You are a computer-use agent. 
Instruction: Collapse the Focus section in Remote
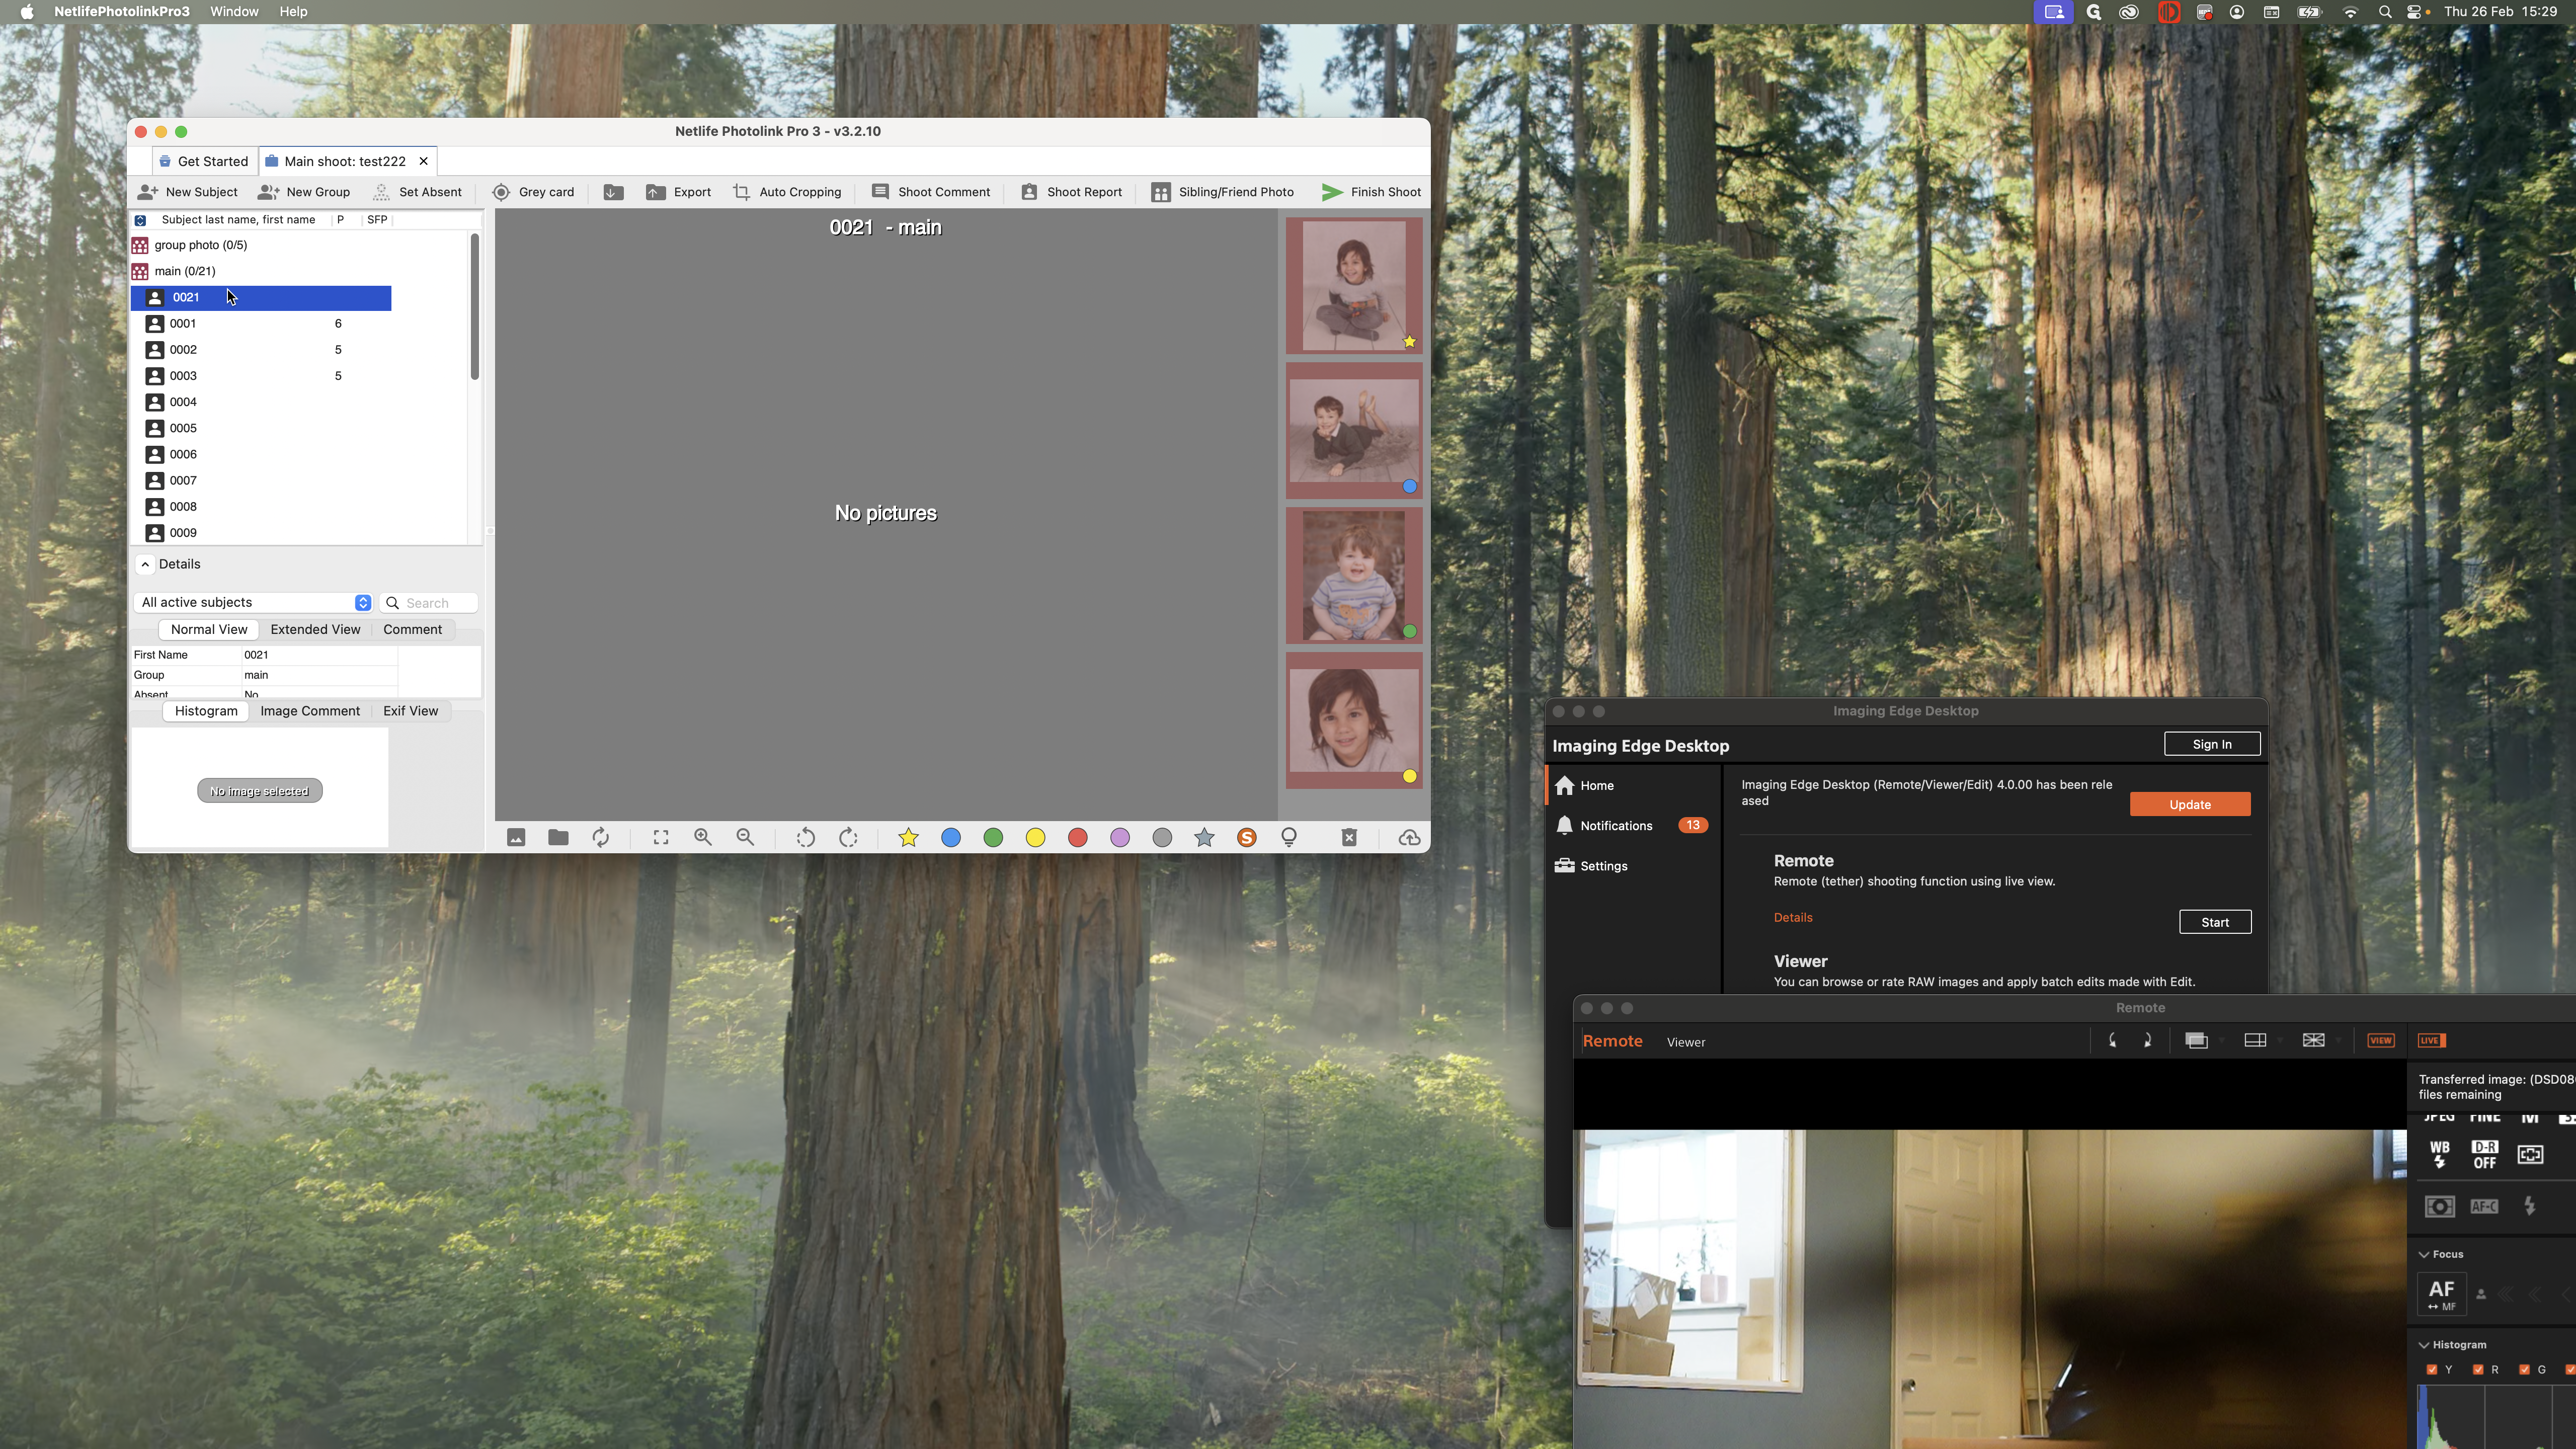[2424, 1254]
